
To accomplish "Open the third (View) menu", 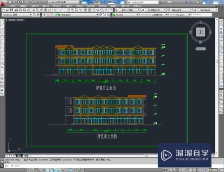I will (35, 6).
